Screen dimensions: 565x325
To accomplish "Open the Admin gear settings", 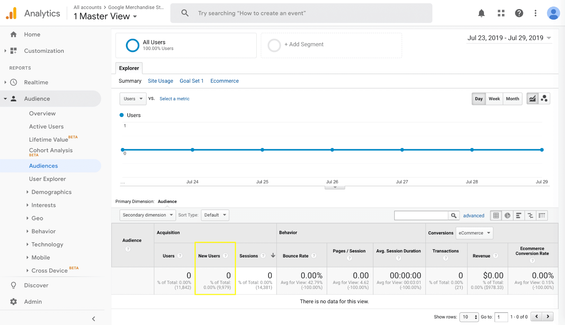I will click(x=13, y=302).
